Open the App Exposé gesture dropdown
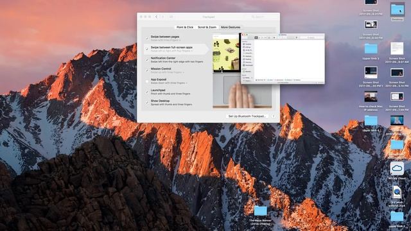 pos(169,83)
